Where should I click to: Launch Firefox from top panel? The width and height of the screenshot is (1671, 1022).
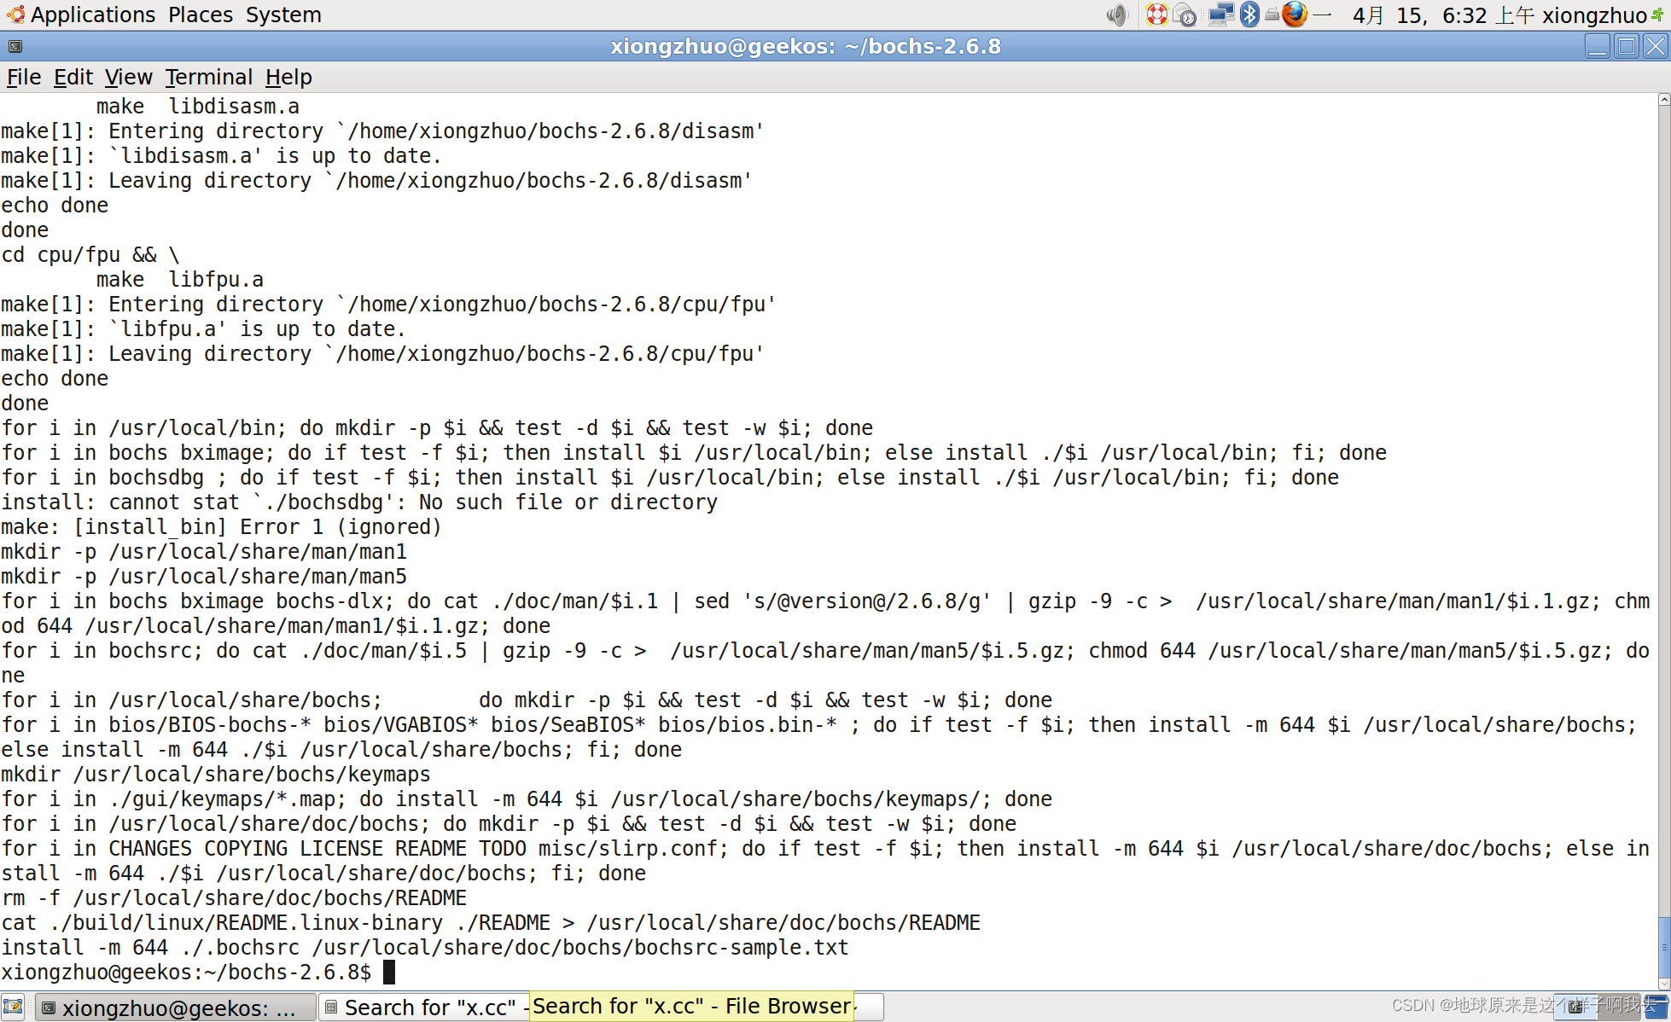coord(1294,15)
